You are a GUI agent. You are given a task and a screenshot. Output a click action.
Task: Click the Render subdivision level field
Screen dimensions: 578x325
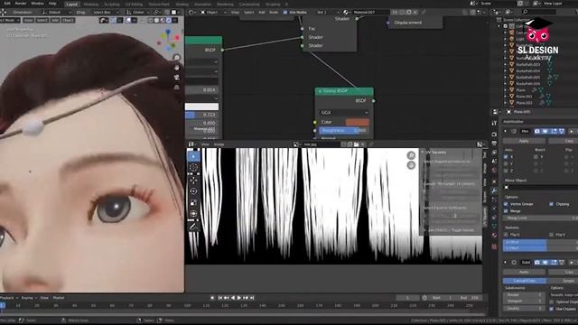pos(524,295)
